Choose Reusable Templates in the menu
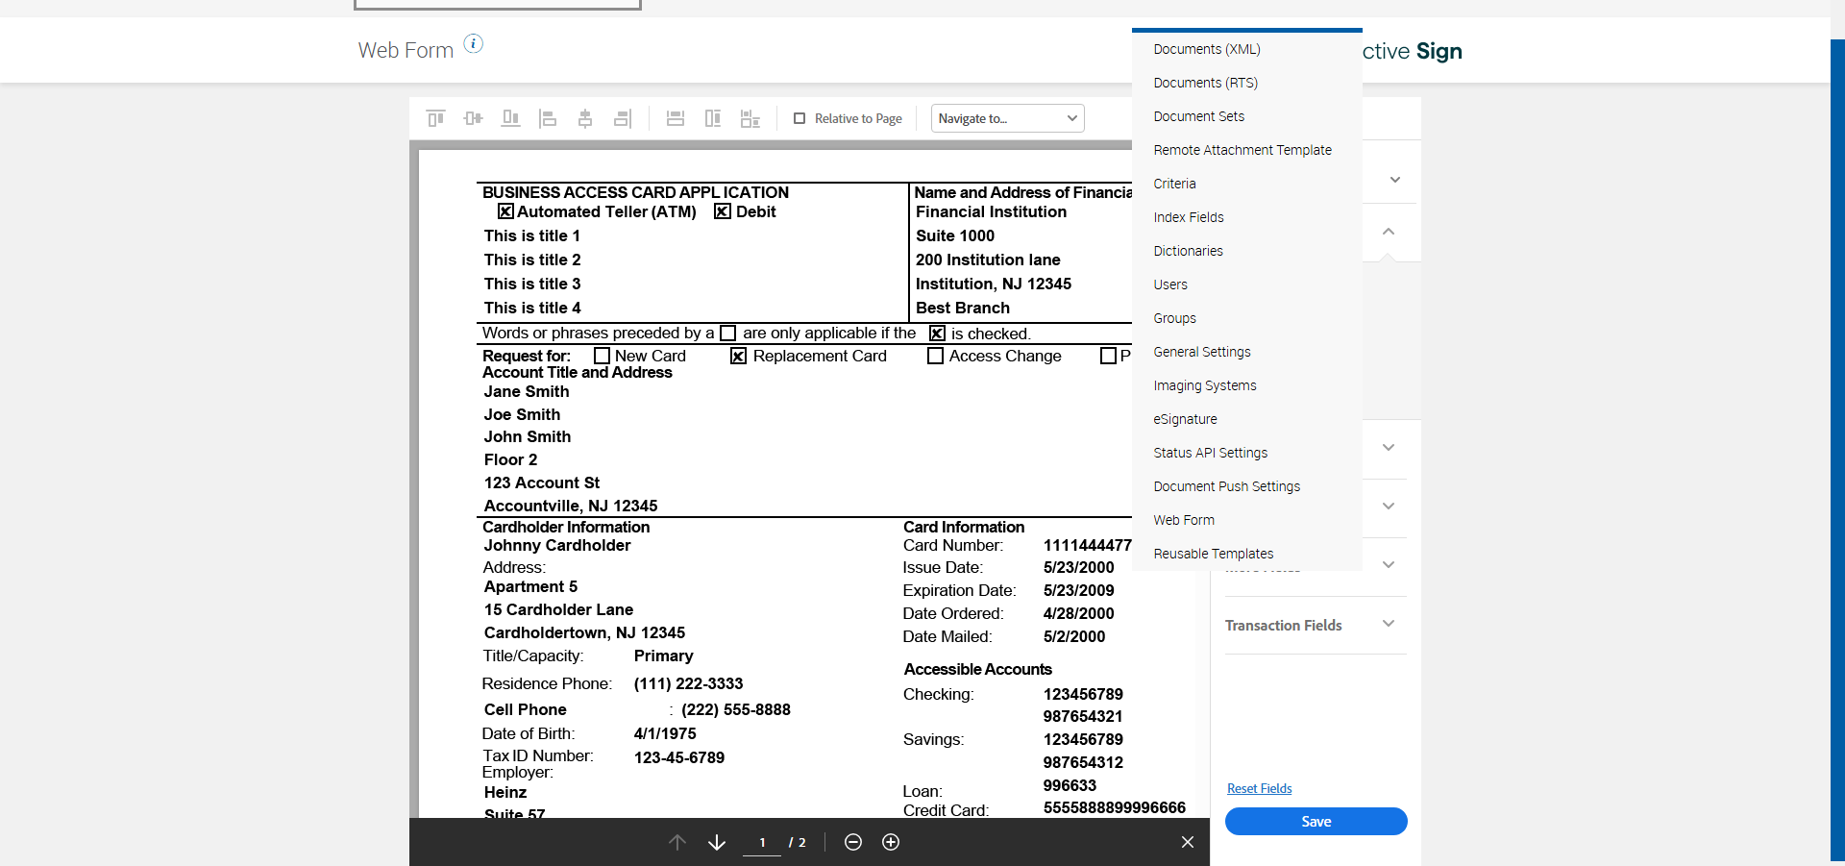 (1213, 554)
